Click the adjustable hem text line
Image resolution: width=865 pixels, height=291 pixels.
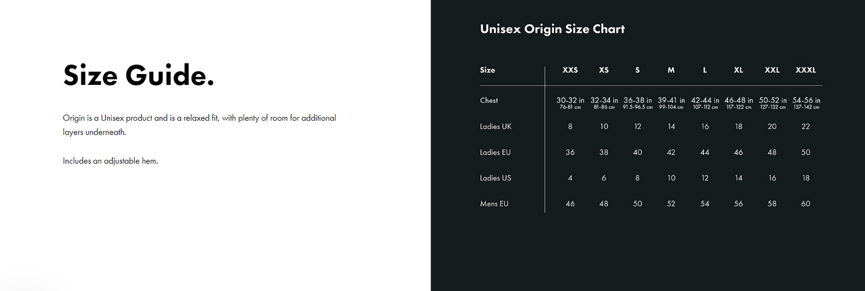(110, 161)
